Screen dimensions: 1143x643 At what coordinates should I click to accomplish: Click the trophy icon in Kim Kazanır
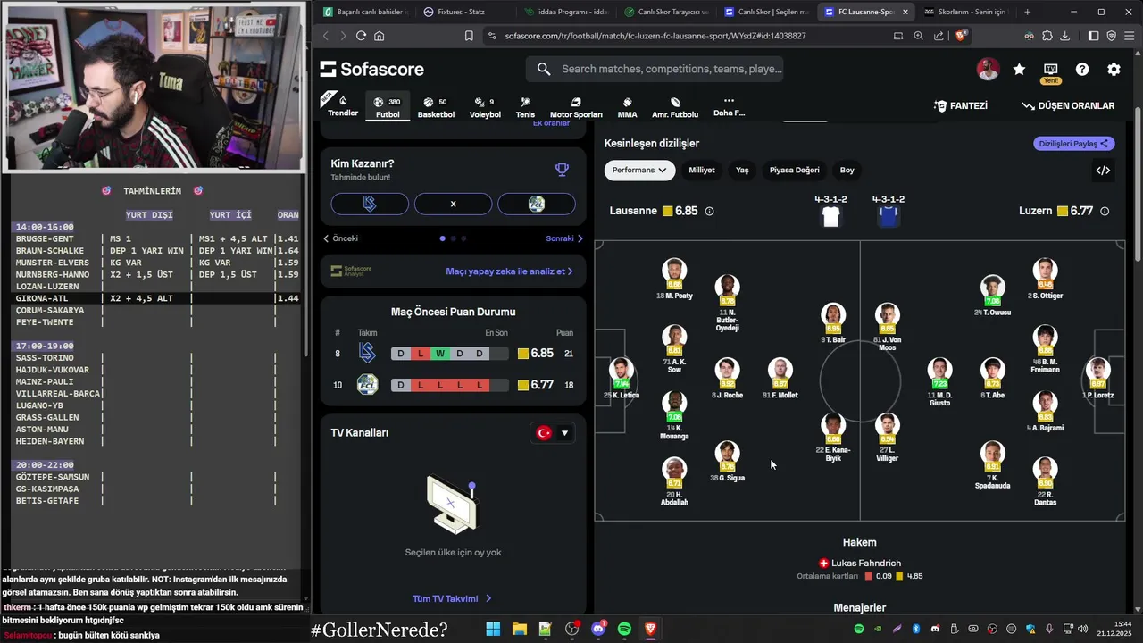(x=562, y=170)
